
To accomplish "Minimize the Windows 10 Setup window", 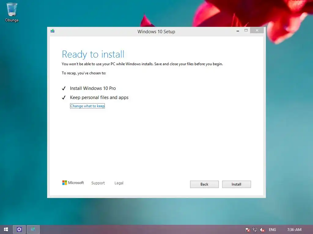I will point(238,31).
